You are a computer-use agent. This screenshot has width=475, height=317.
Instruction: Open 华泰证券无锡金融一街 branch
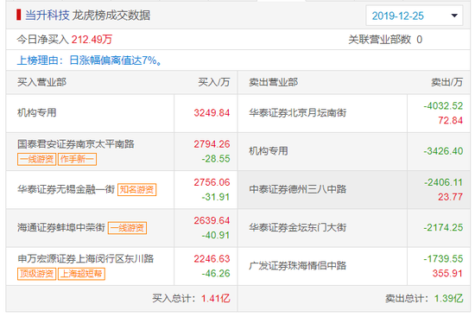66,189
